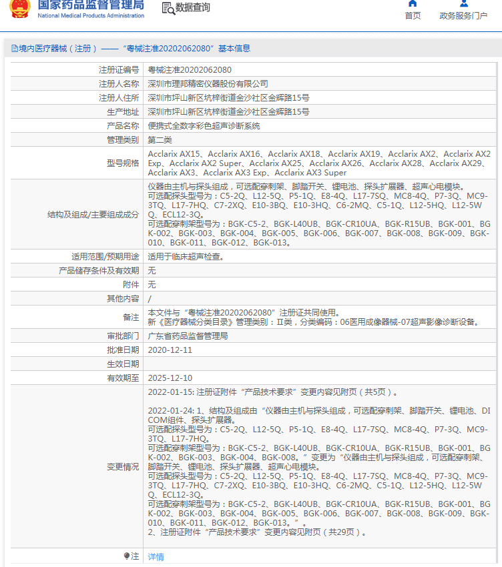Click the 注册人名称 label
The height and width of the screenshot is (567, 502).
click(x=119, y=84)
